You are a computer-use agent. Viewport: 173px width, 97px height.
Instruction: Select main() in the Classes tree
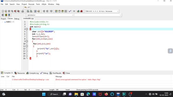[x=9, y=22]
